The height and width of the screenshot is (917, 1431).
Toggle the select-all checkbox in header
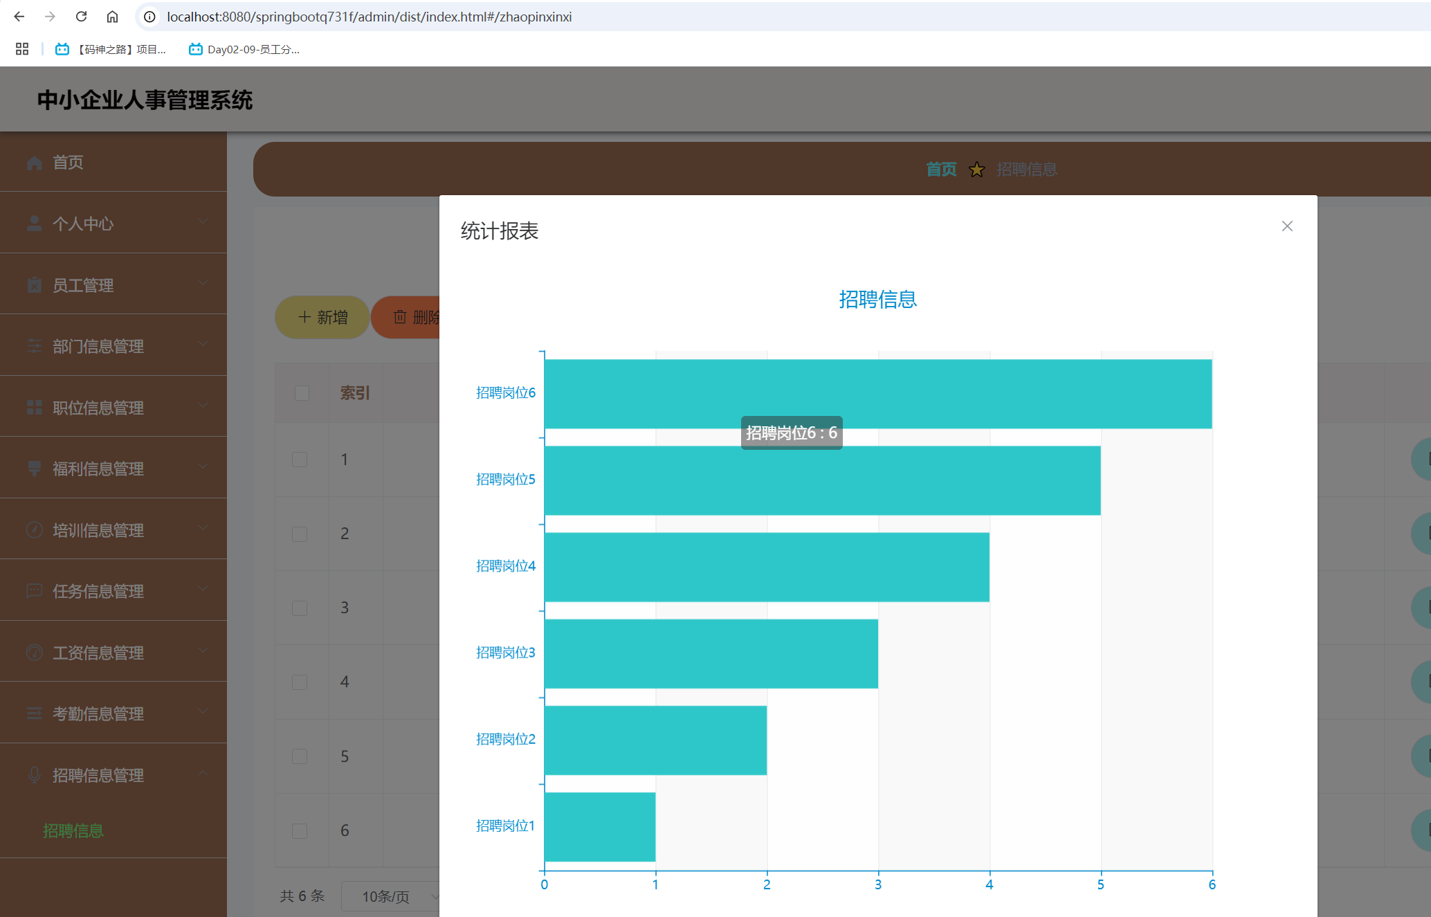[302, 393]
